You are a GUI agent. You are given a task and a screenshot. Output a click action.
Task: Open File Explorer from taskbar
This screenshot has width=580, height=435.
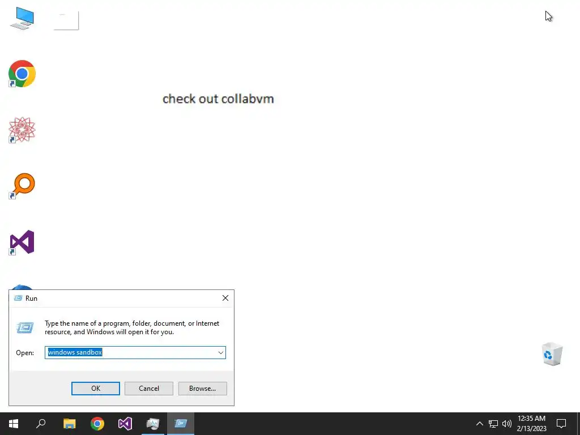point(69,424)
